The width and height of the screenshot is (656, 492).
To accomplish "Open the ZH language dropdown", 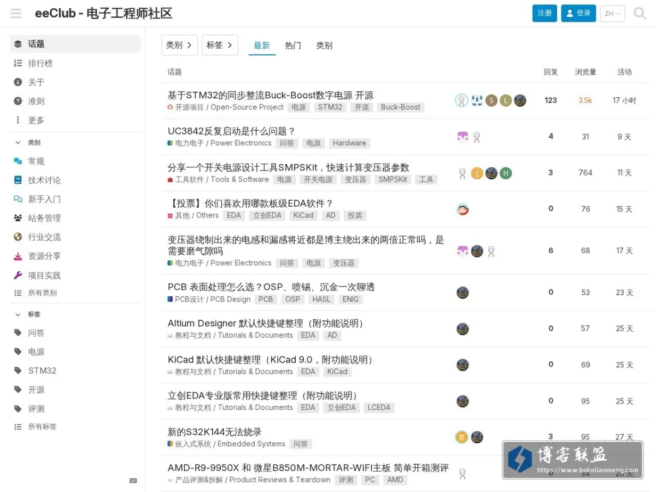I will [x=612, y=14].
